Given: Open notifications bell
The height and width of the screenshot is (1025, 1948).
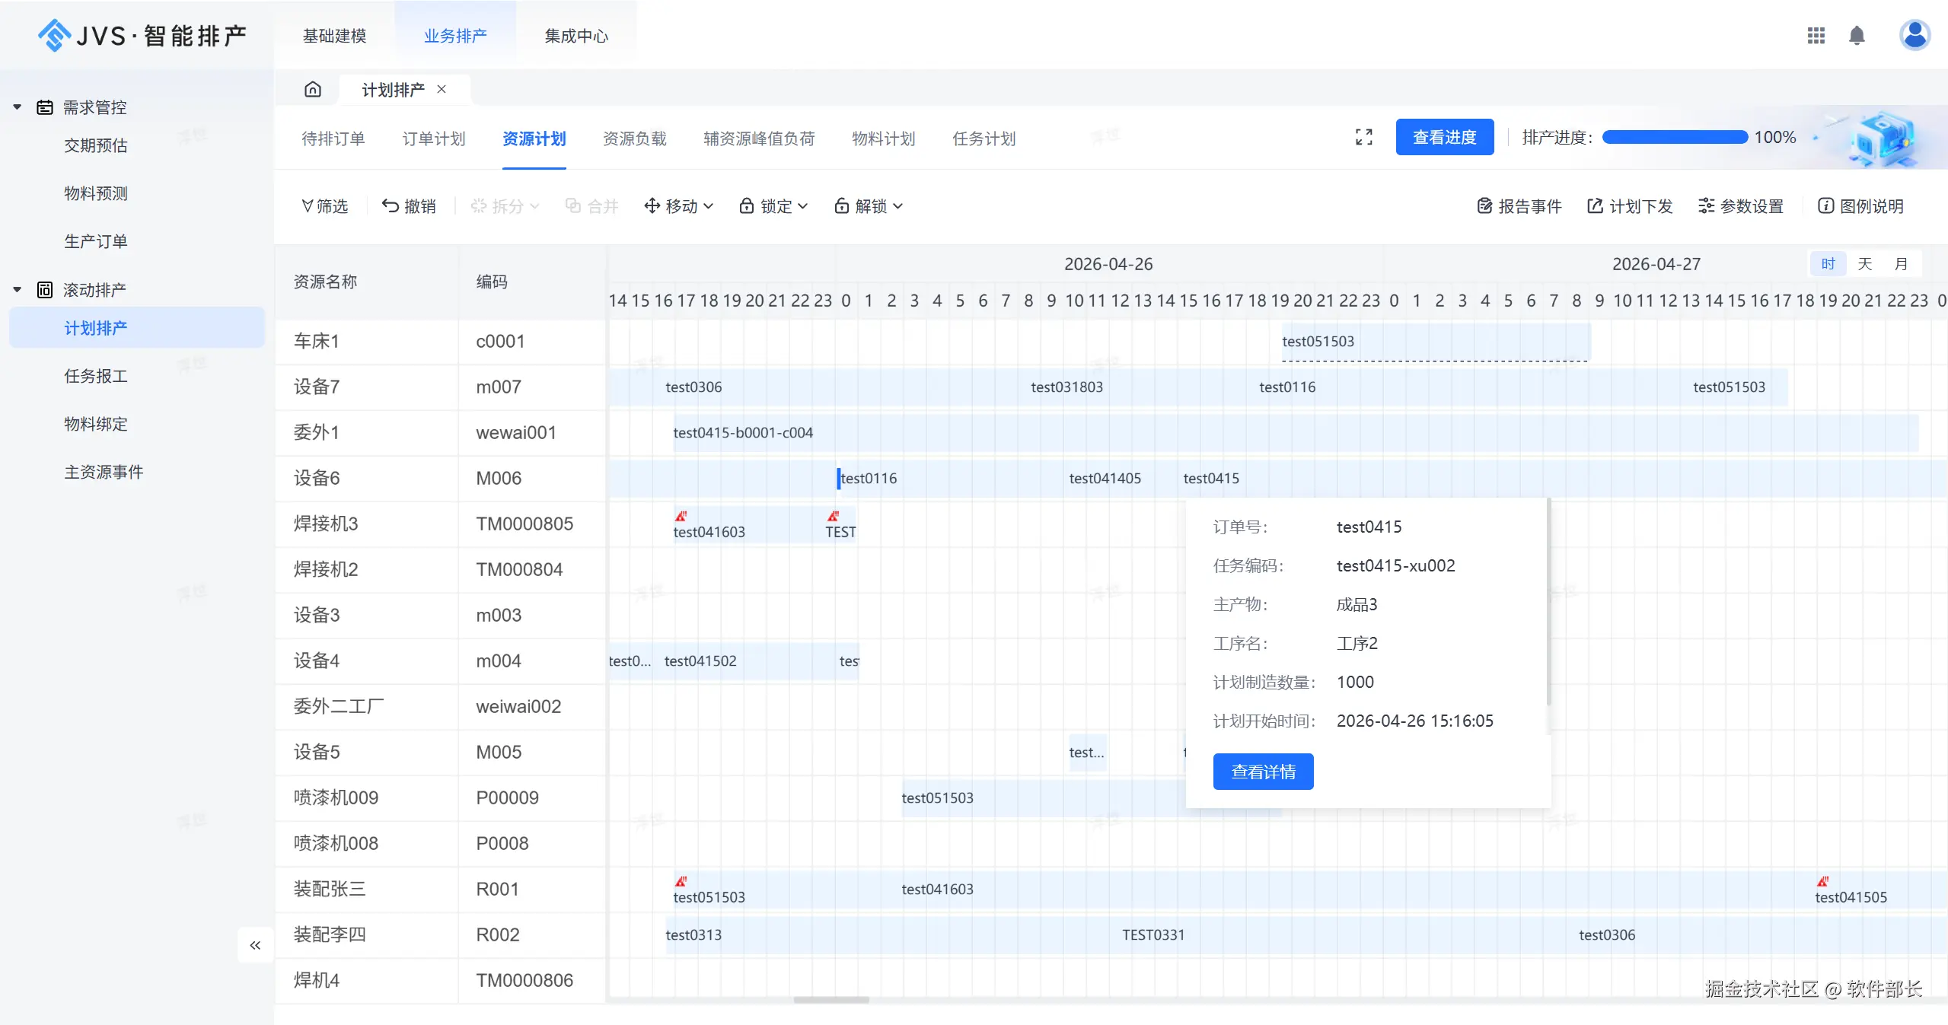Looking at the screenshot, I should pyautogui.click(x=1856, y=36).
